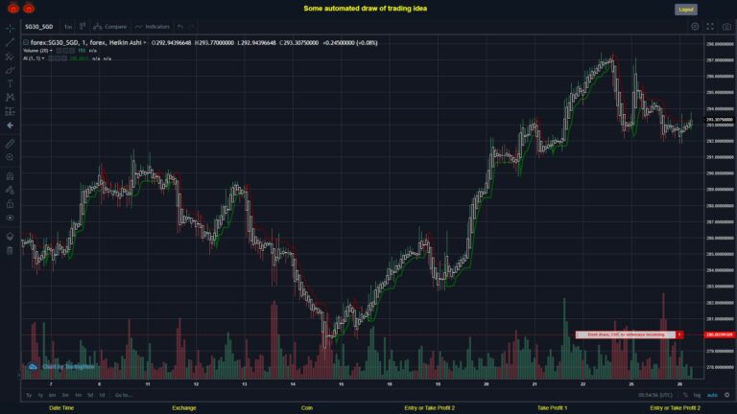Close the red alert label on chart
Image resolution: width=737 pixels, height=414 pixels.
tap(679, 334)
